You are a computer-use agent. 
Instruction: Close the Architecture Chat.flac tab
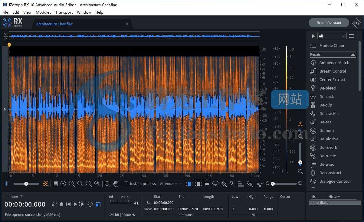point(127,24)
